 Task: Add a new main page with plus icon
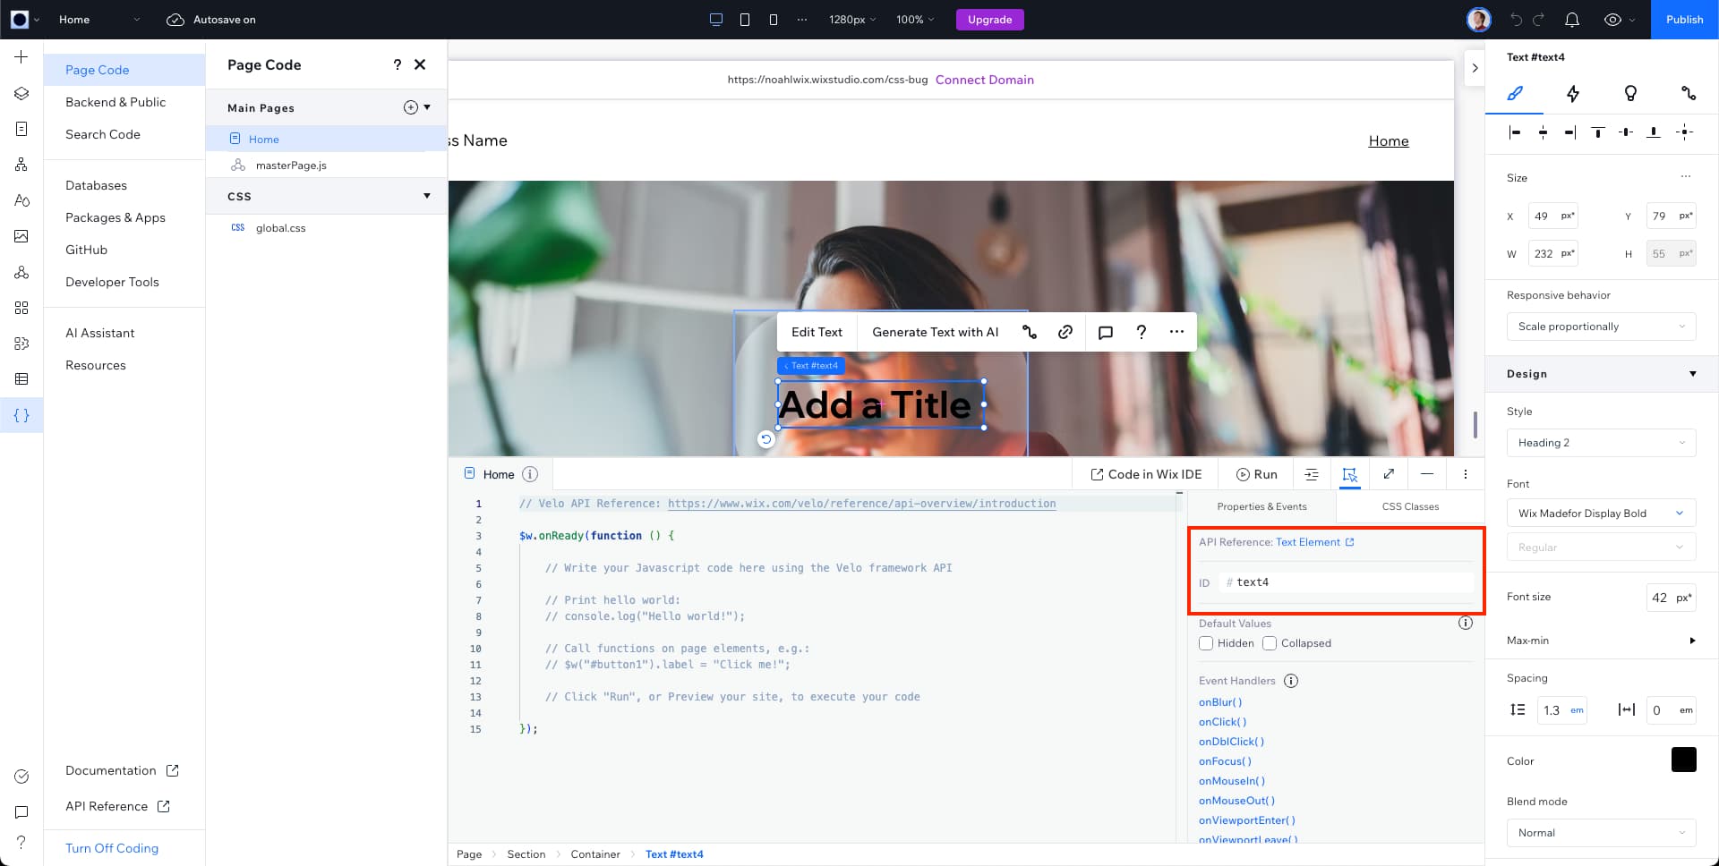[x=410, y=107]
